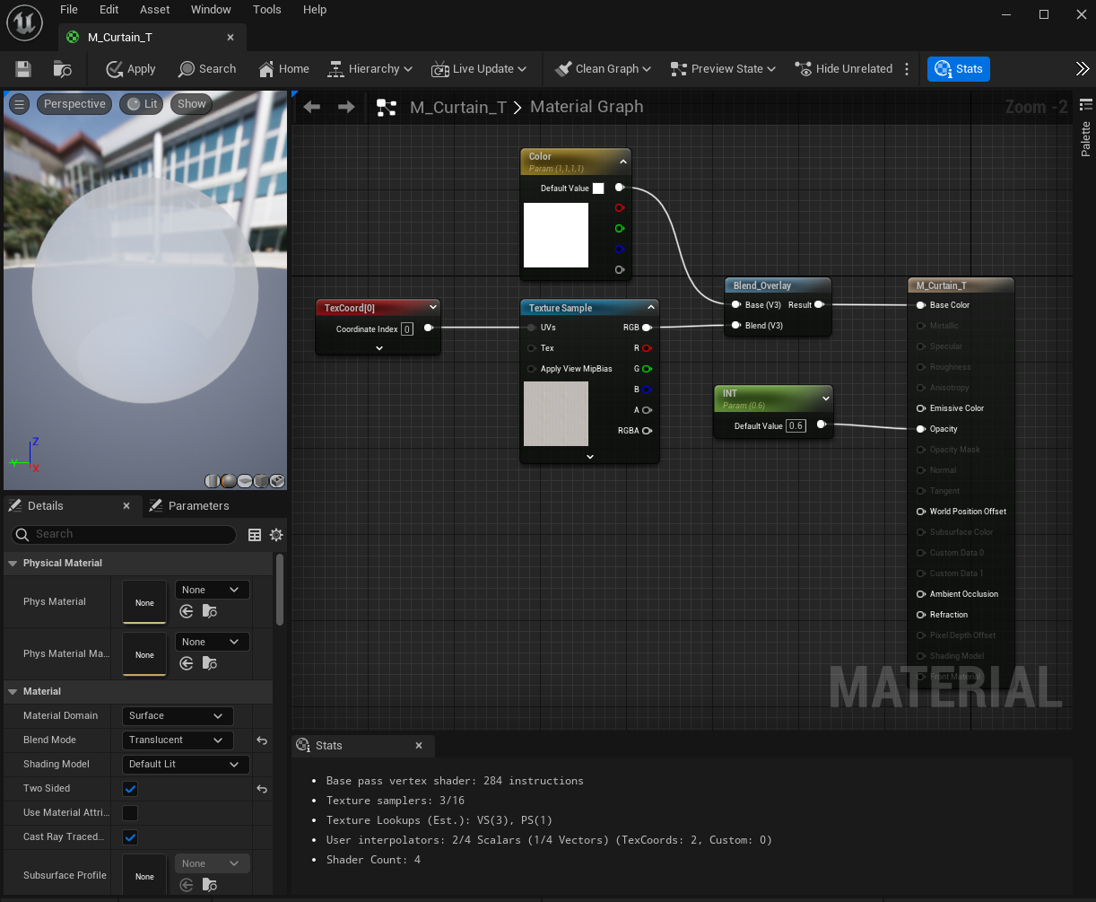Click the Color node Default Value swatch
Viewport: 1096px width, 902px height.
pyautogui.click(x=598, y=188)
